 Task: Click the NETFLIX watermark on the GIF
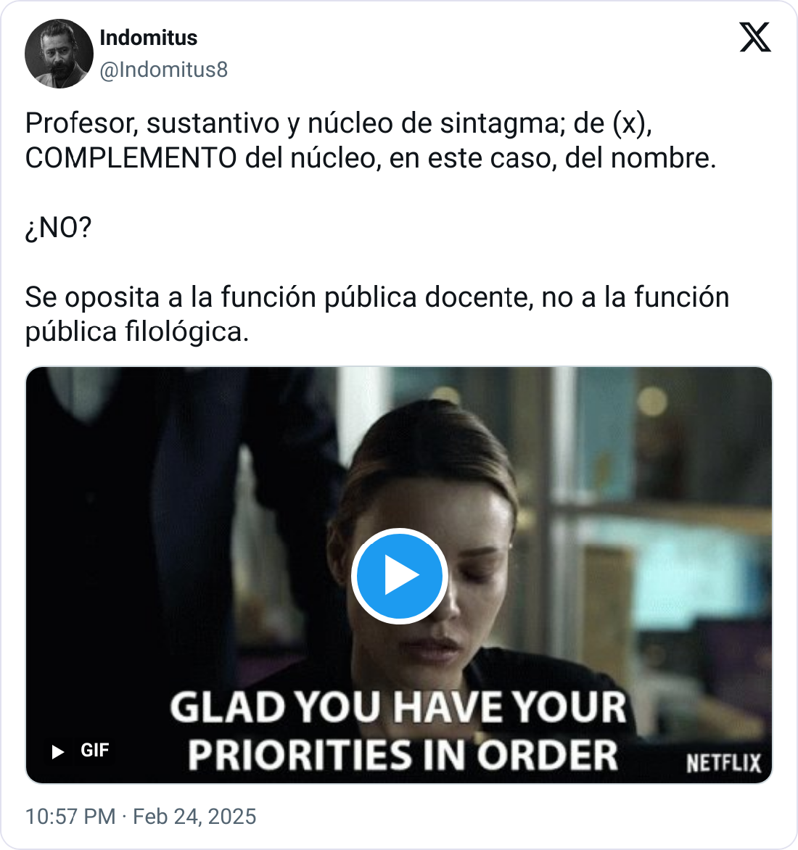724,763
